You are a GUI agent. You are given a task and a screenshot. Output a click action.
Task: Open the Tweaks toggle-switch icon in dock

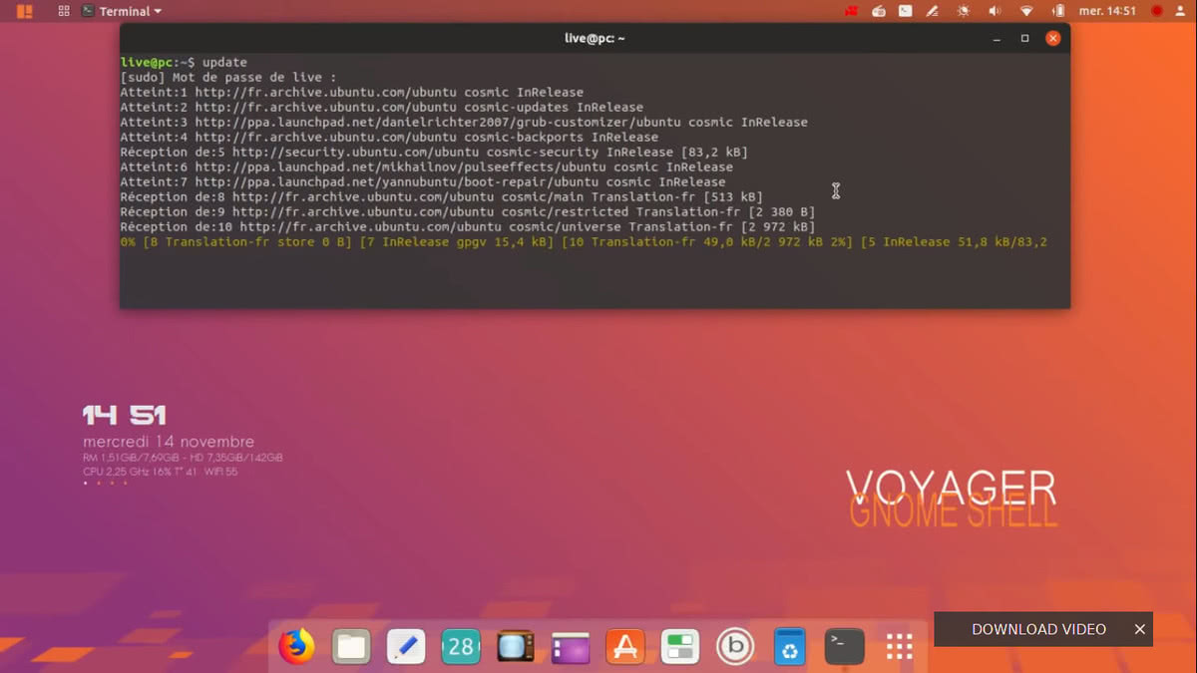[680, 647]
